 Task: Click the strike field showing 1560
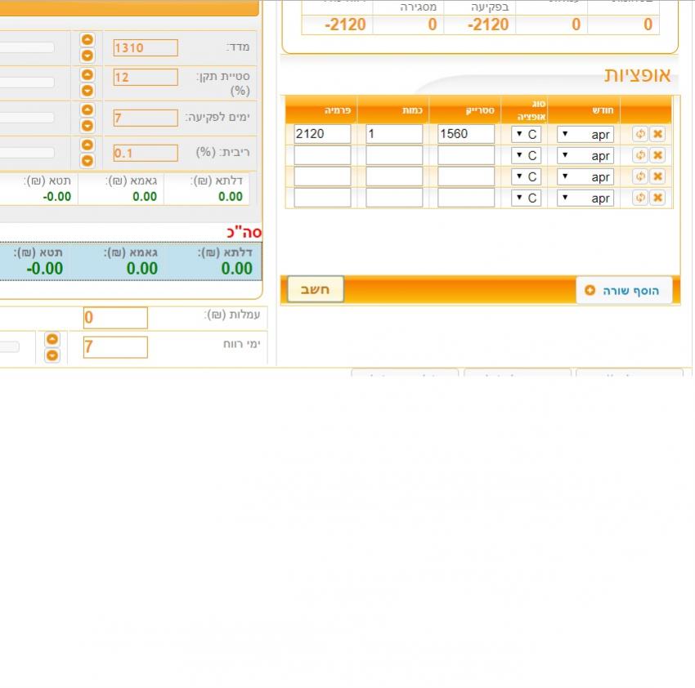click(x=466, y=134)
